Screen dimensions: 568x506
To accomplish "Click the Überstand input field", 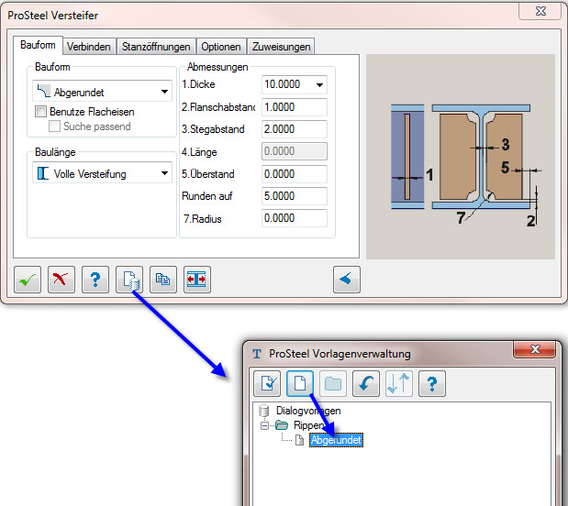I will click(295, 174).
